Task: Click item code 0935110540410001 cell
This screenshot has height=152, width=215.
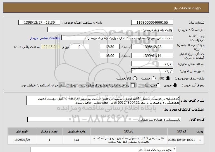Action: click(181, 140)
